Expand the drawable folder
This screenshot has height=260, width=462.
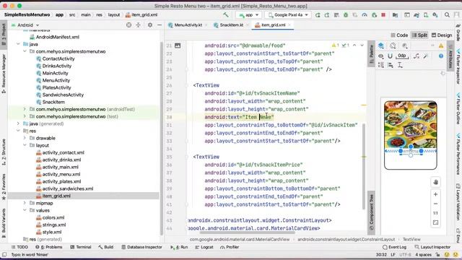[x=25, y=138]
